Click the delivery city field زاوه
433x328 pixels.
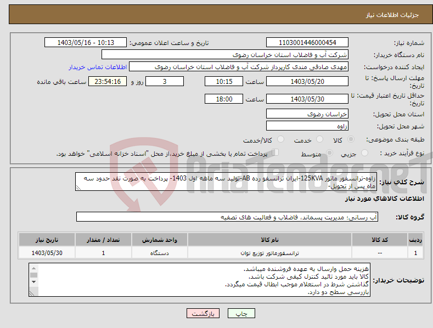pos(307,126)
